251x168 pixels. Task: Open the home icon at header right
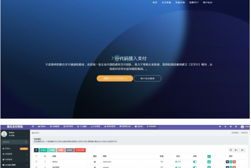point(220,127)
